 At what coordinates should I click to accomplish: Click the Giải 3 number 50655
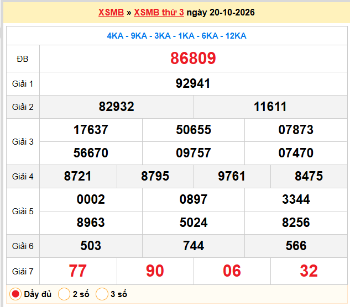point(194,130)
